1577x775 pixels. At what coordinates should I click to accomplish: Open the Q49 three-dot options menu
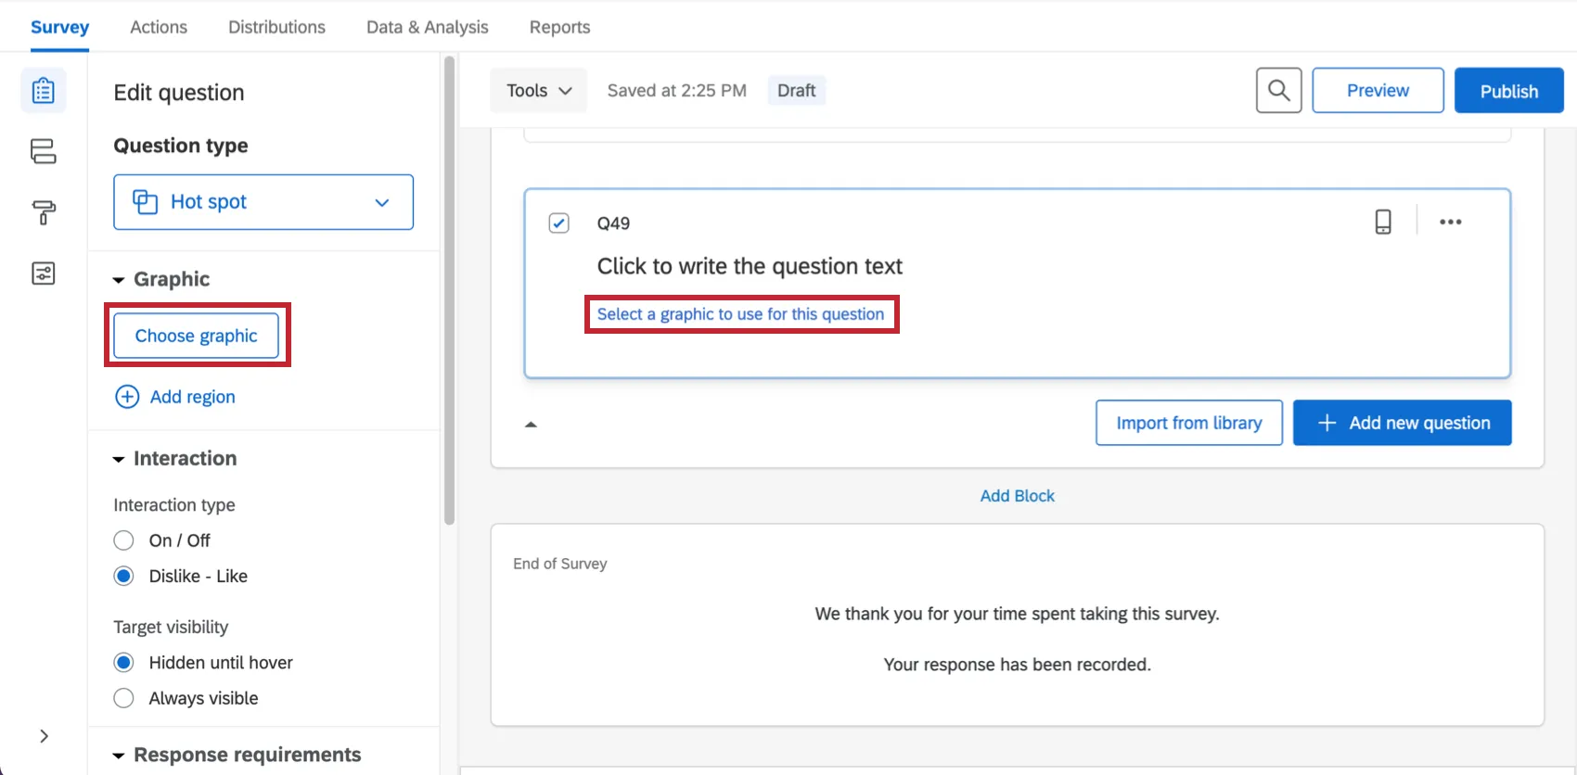[1450, 222]
